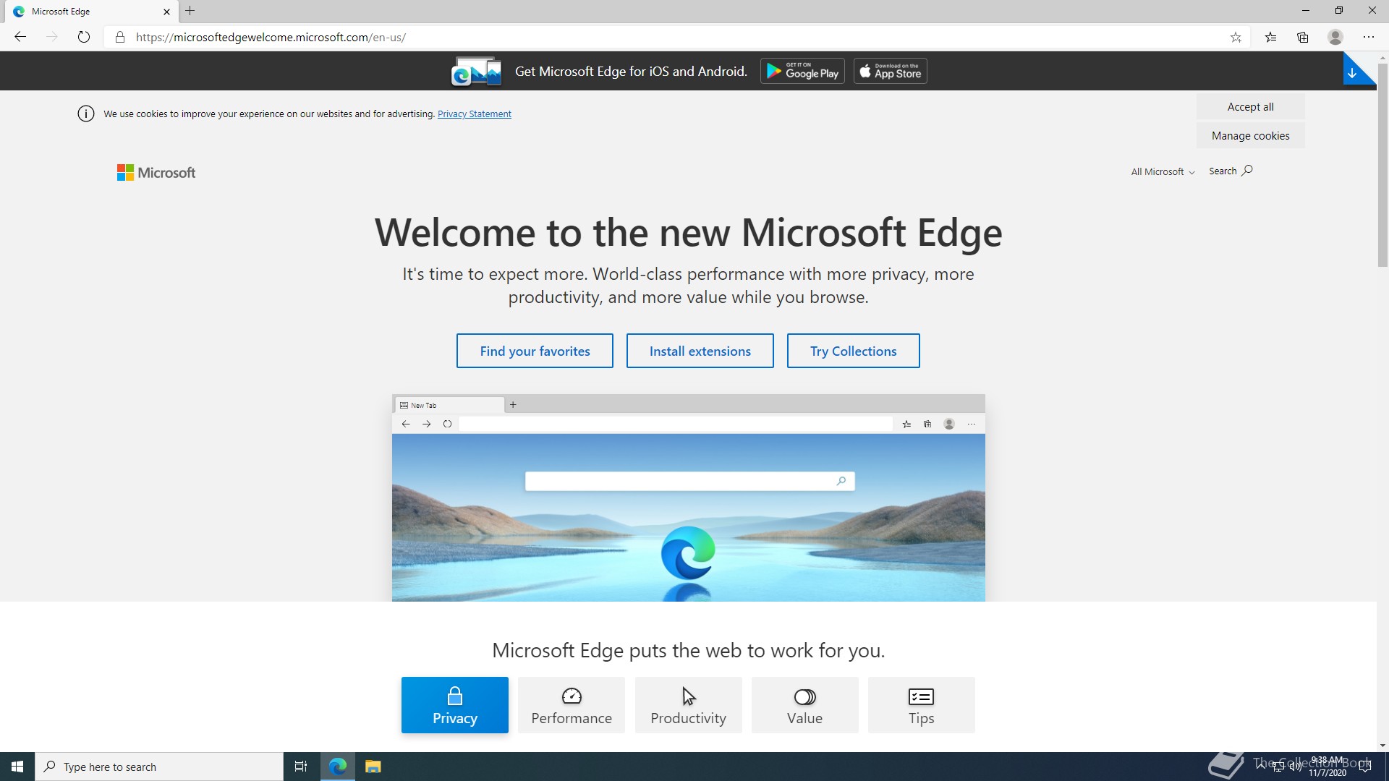This screenshot has height=781, width=1389.
Task: Click "Microsoft Edge puts the web to work for you." text
Action: [688, 650]
